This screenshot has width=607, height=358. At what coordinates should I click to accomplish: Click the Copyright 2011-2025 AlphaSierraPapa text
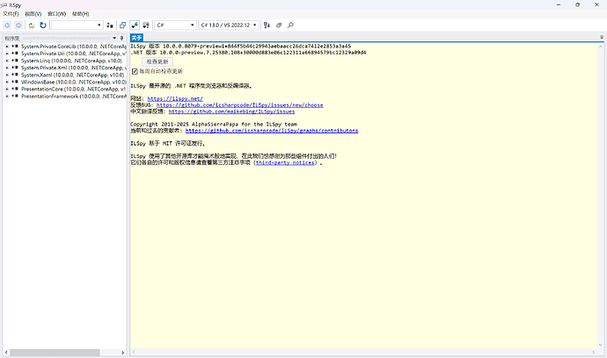pos(214,125)
